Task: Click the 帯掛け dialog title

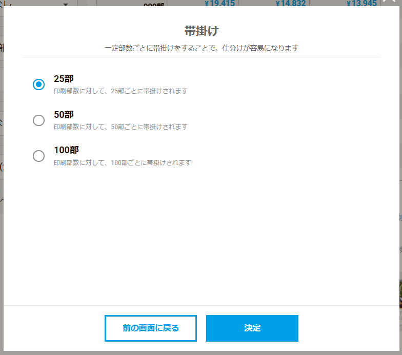Action: (202, 31)
